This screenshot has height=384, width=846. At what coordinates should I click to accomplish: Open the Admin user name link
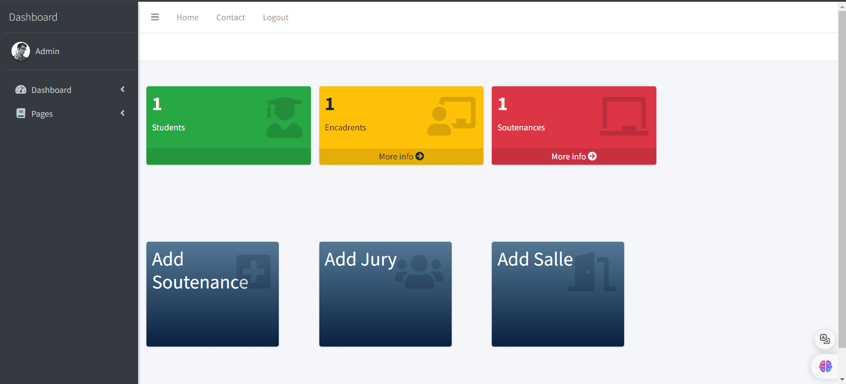[47, 51]
